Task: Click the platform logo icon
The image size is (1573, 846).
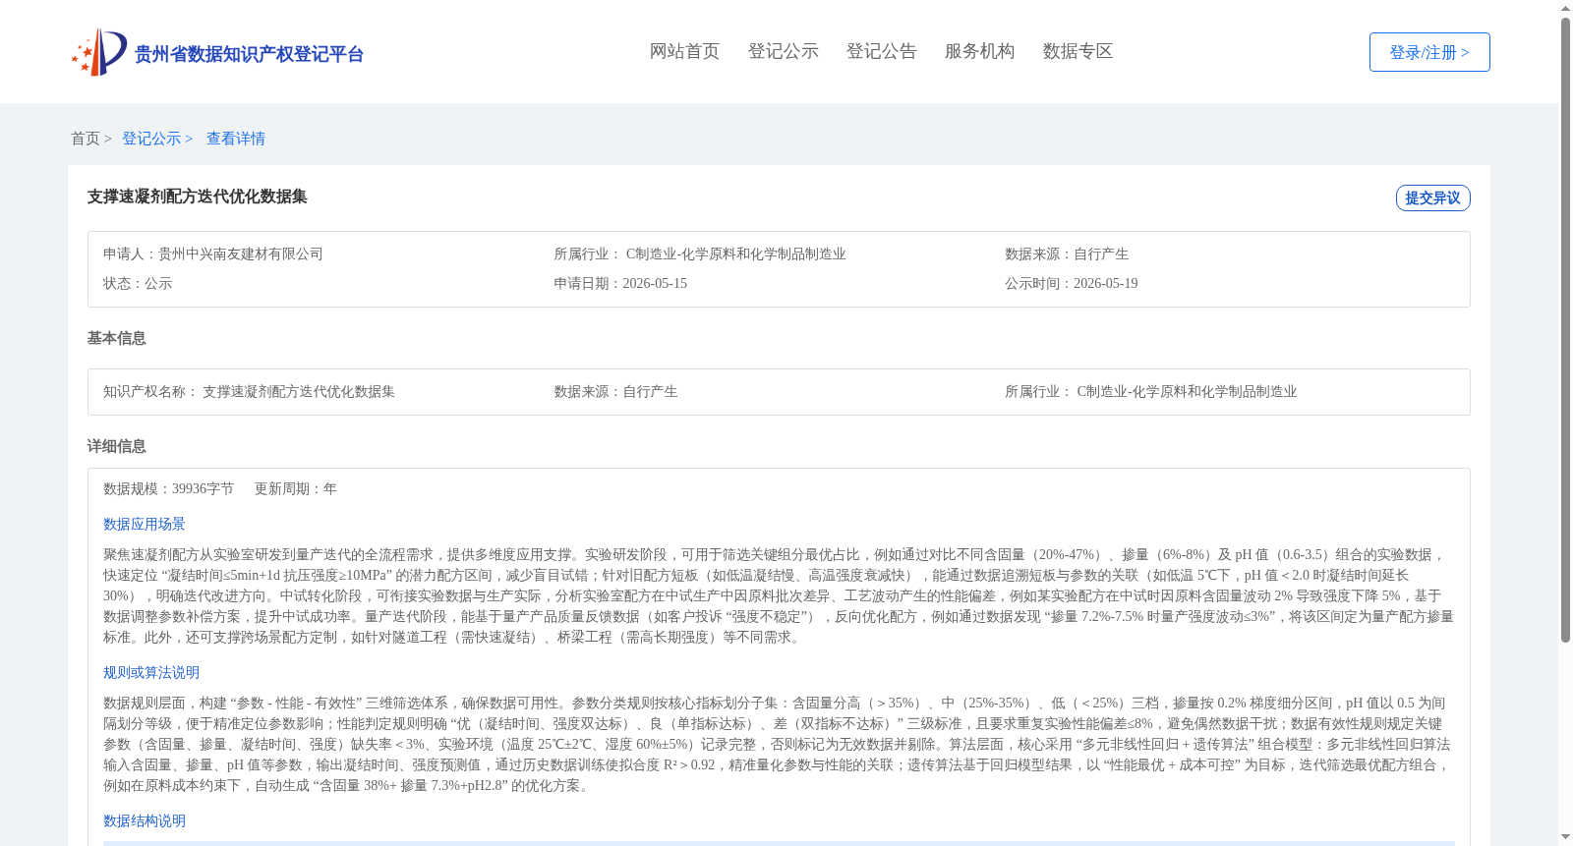Action: 99,52
